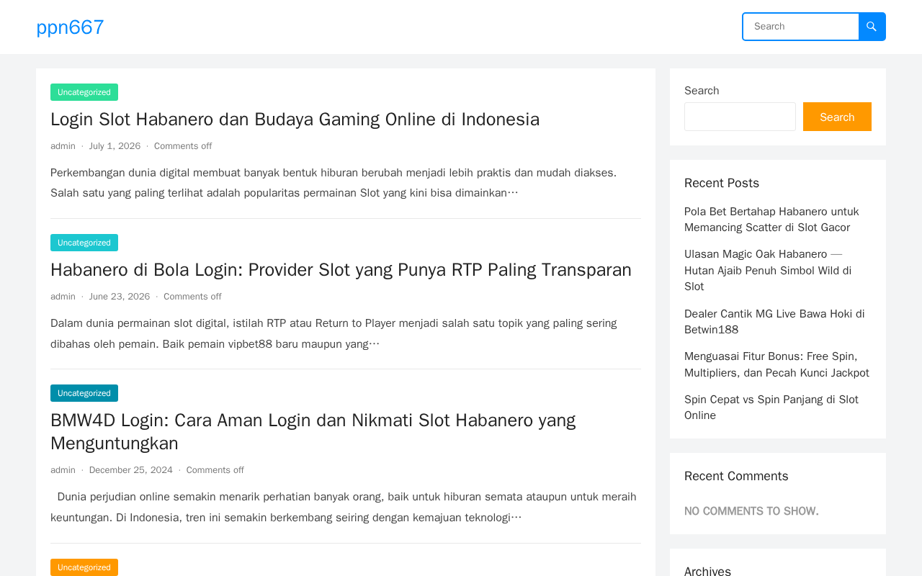The width and height of the screenshot is (922, 576).
Task: Open BMW4D Login article title
Action: (313, 432)
